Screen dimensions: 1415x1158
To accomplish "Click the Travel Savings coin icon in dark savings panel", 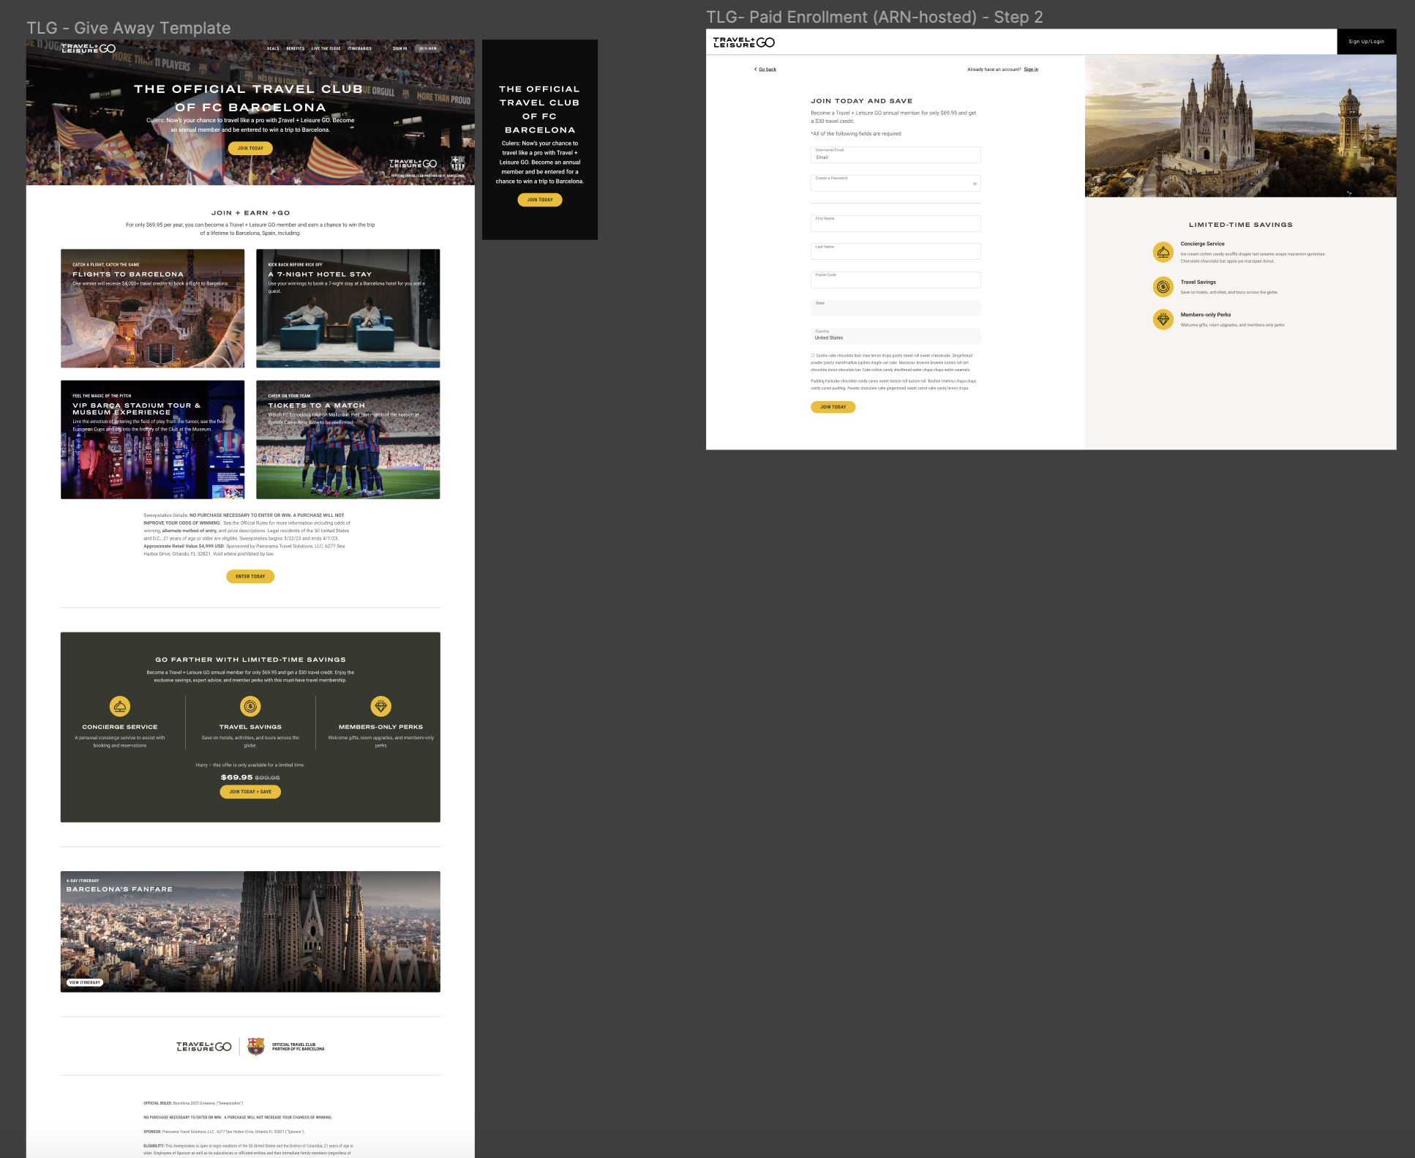I will pyautogui.click(x=250, y=706).
